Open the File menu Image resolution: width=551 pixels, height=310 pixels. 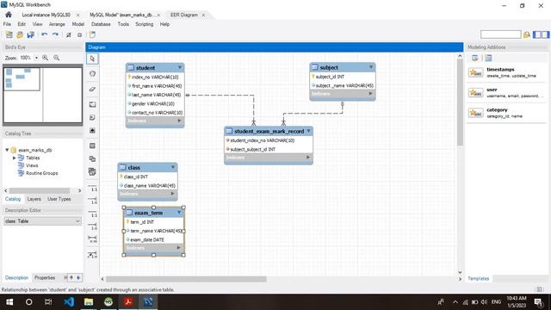(x=7, y=24)
